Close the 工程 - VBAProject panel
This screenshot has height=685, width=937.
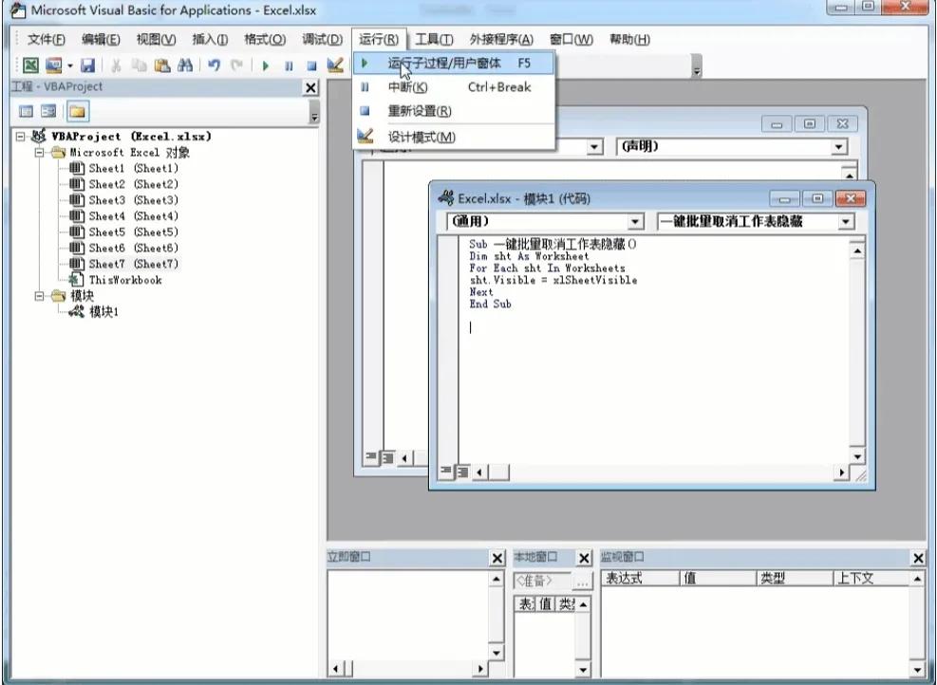(x=310, y=88)
